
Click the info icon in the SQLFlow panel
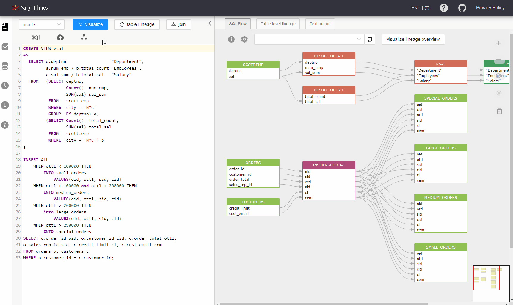point(231,39)
